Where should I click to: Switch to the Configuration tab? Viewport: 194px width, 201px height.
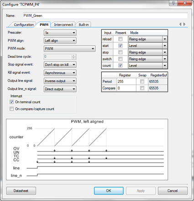24,25
